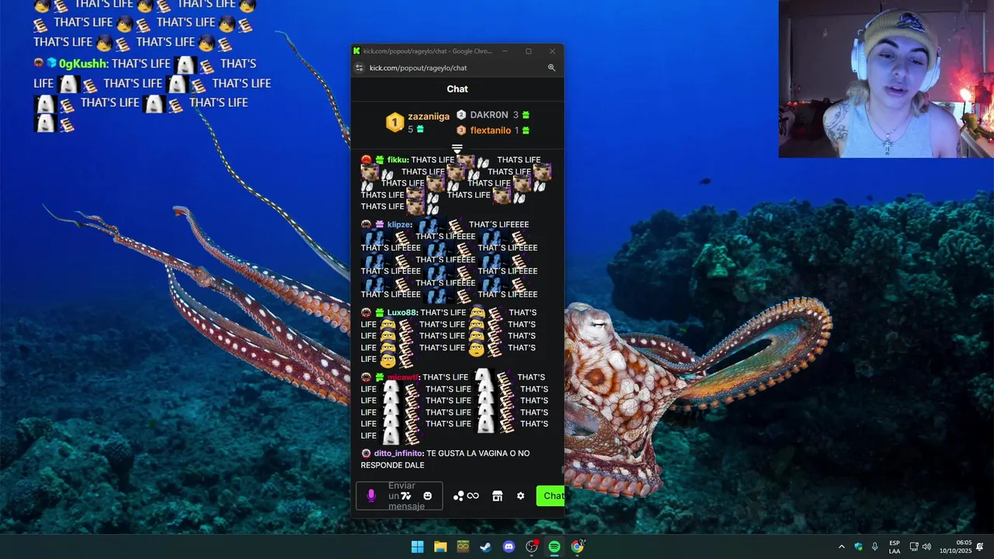Click the purple microphone icon in message box

click(371, 495)
